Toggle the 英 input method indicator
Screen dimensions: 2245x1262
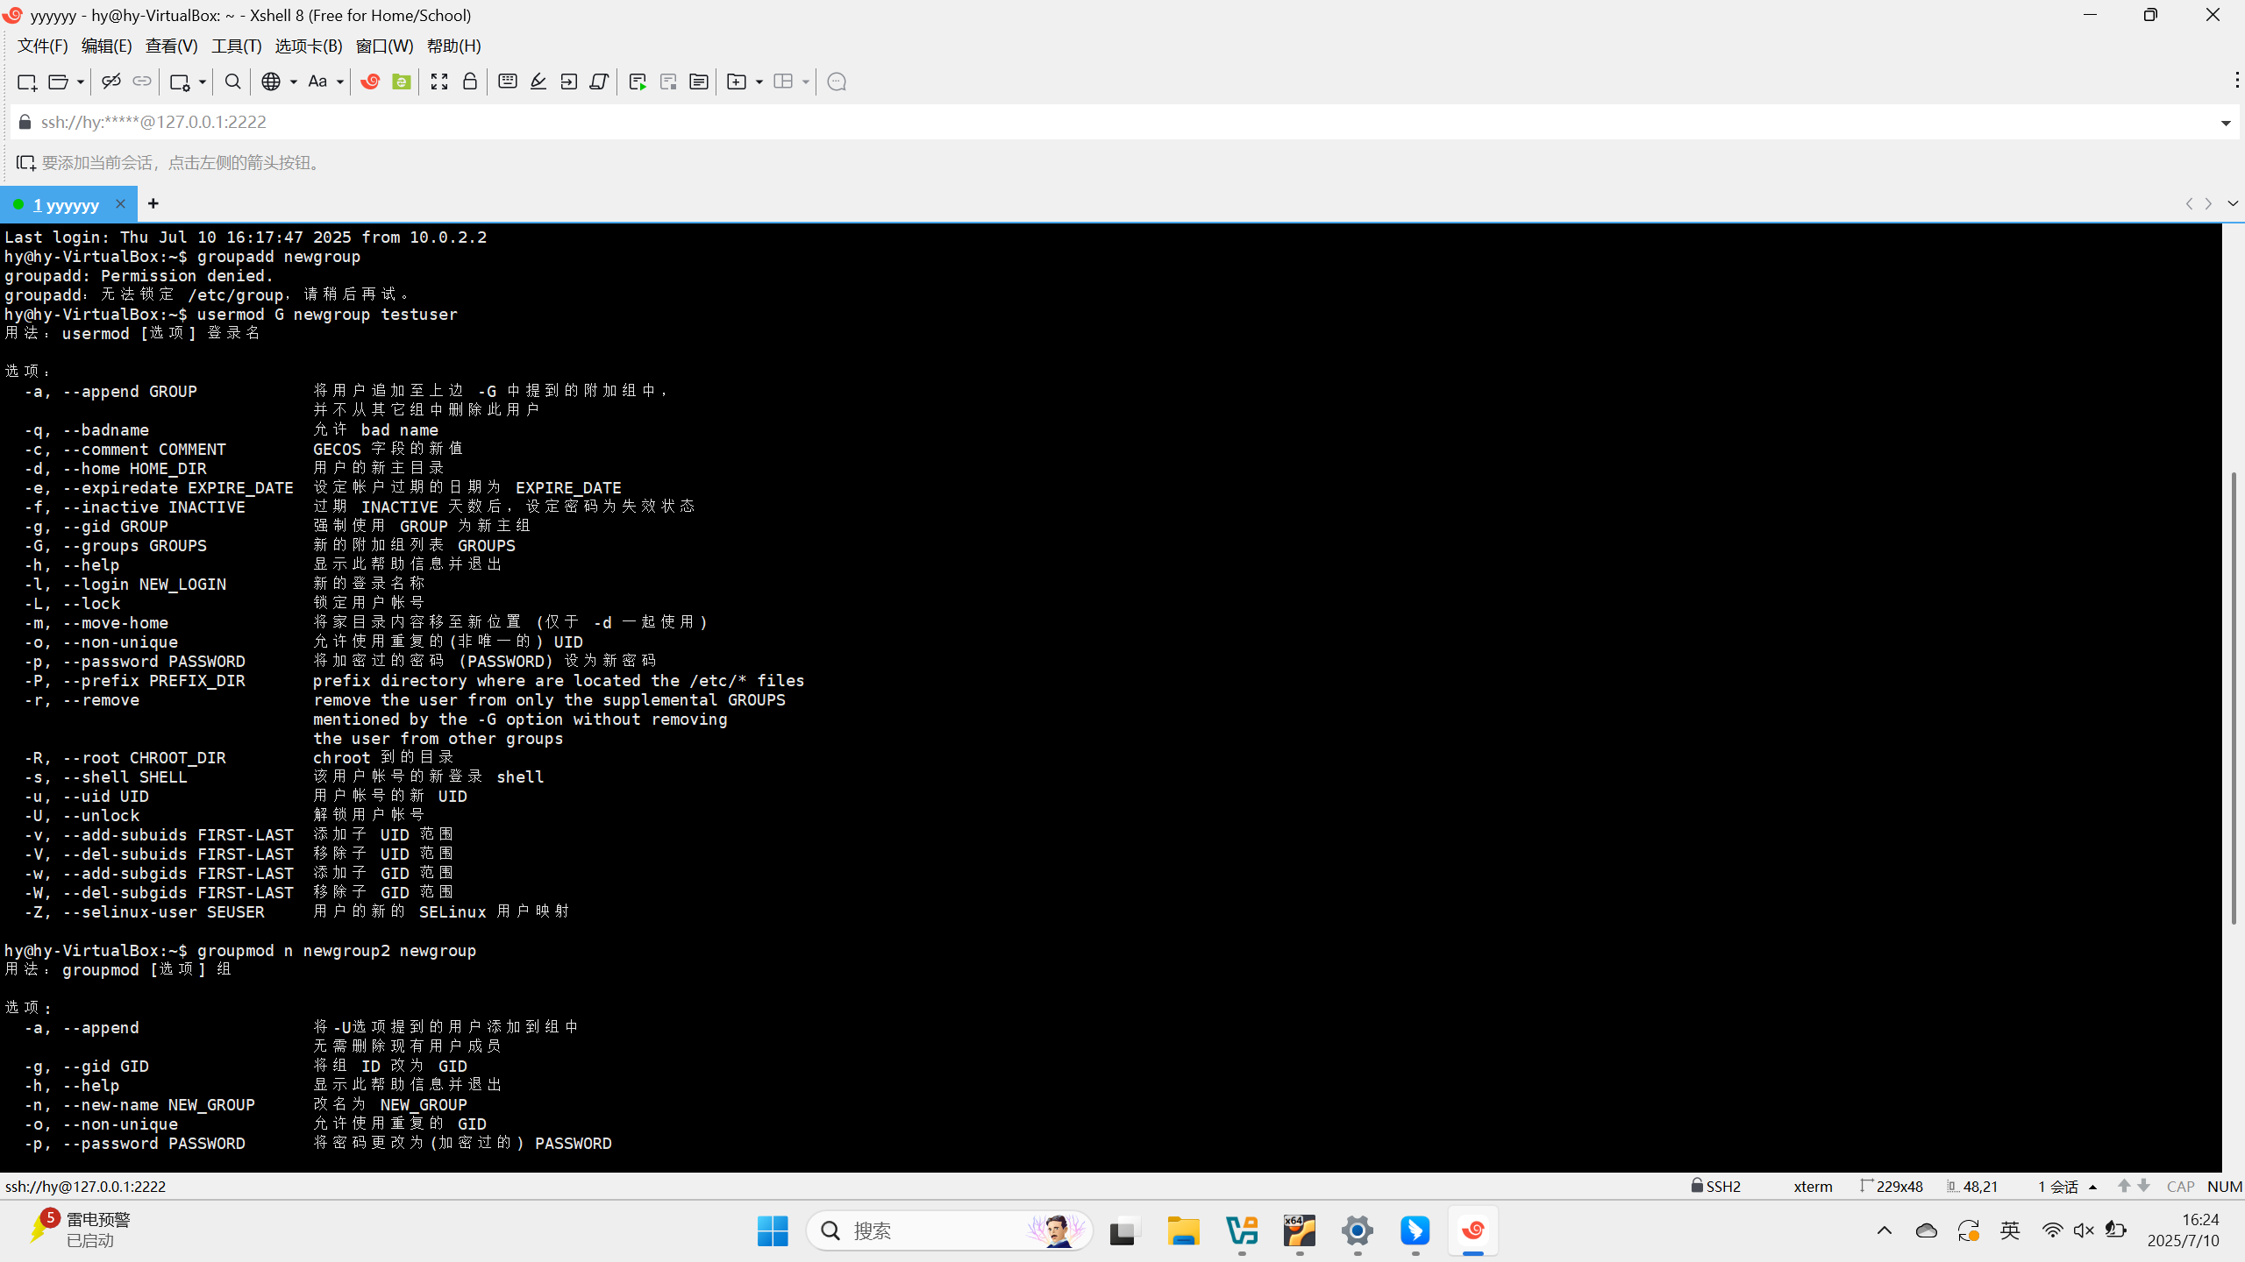(2010, 1230)
